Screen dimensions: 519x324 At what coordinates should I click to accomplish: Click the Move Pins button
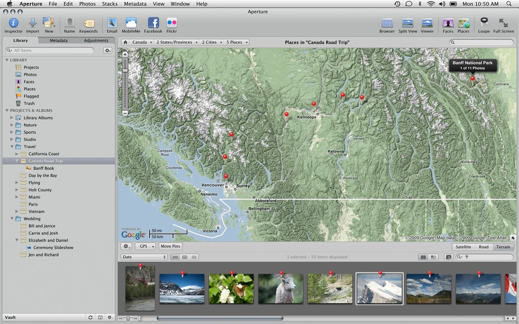click(170, 246)
